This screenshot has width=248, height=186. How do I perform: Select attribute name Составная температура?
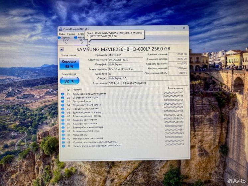(85, 98)
